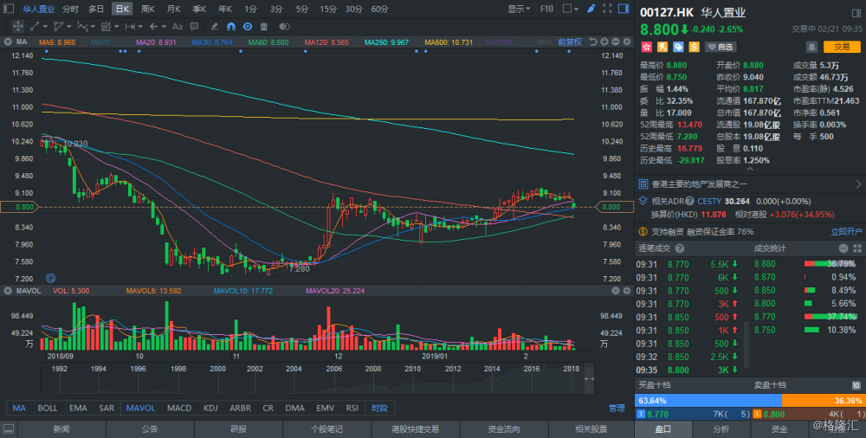Viewport: 866px width, 438px height.
Task: Select the comment bubble annotation tool
Action: pos(194,26)
